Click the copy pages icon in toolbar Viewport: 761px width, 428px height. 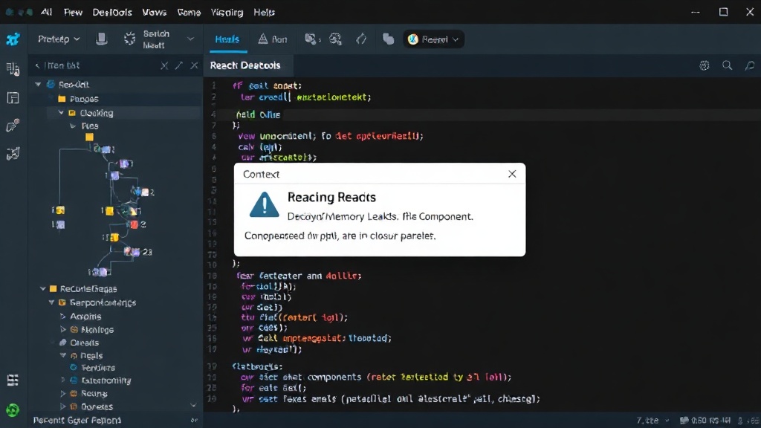[x=388, y=39]
